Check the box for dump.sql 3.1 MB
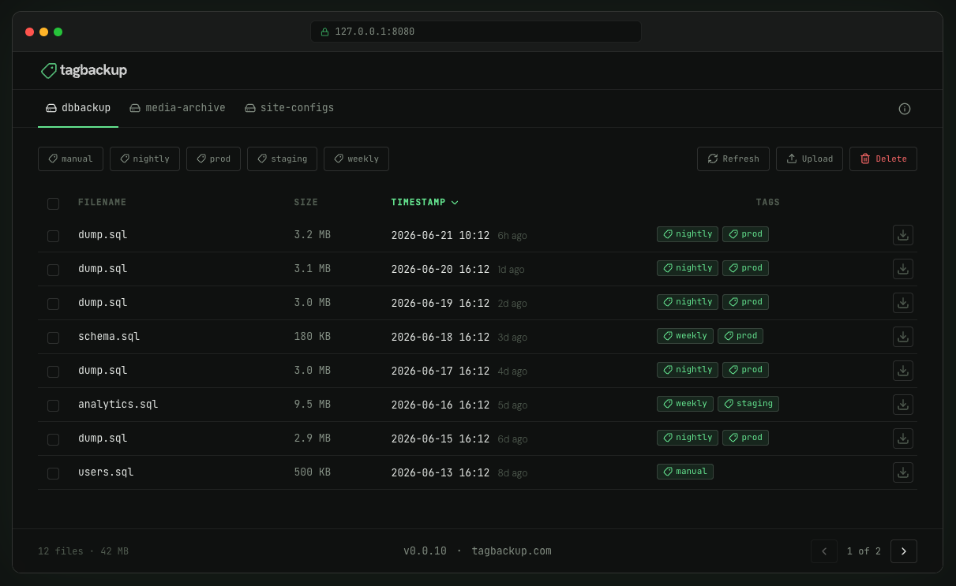 click(53, 270)
